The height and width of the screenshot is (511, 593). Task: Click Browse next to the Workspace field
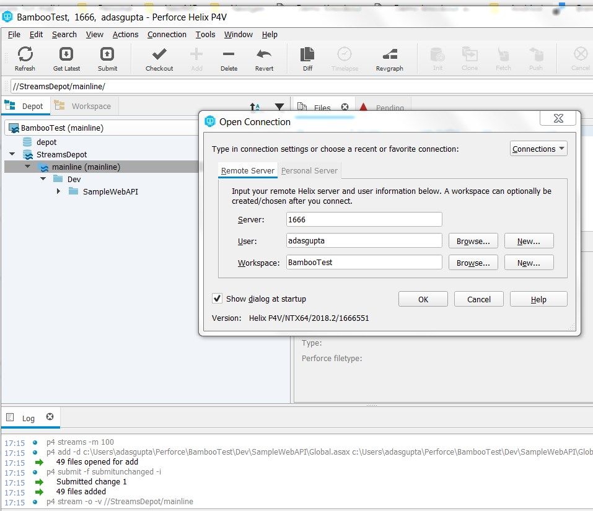(x=473, y=262)
